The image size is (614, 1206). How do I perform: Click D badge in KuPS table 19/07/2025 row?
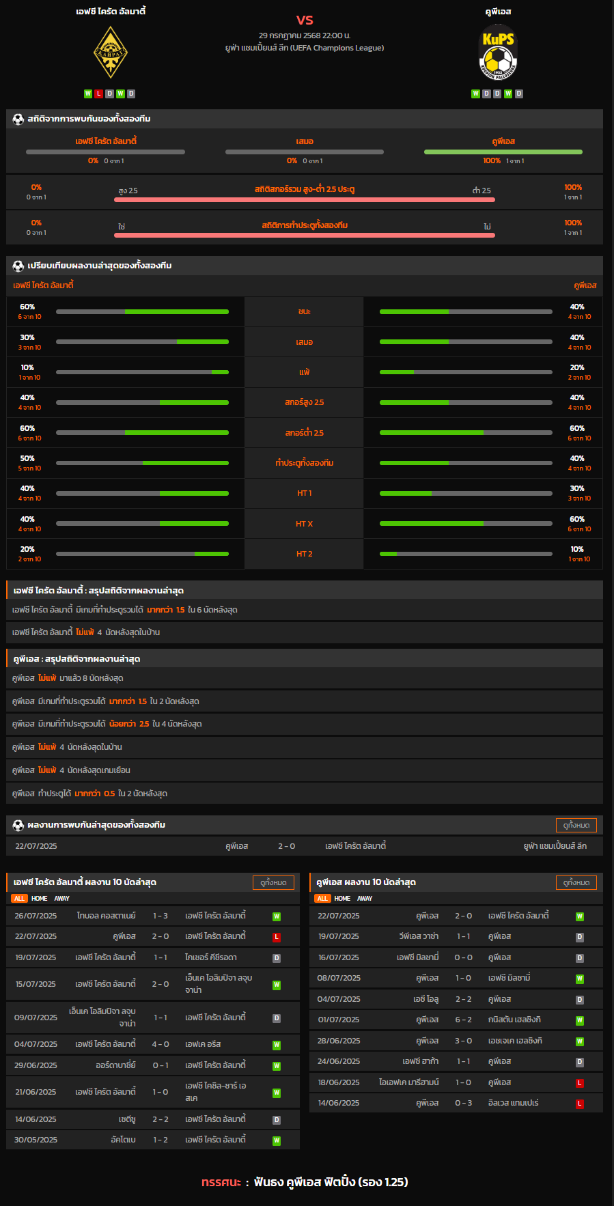pyautogui.click(x=580, y=937)
